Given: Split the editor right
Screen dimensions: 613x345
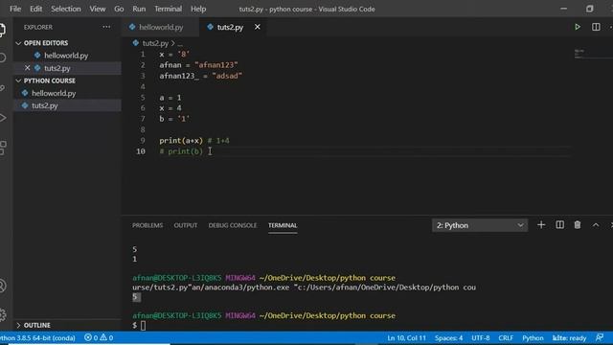Looking at the screenshot, I should tap(596, 27).
